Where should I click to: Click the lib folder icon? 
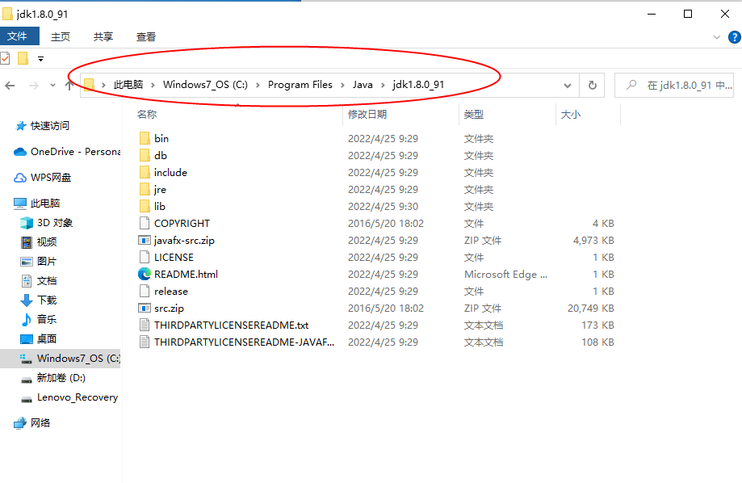tap(145, 207)
